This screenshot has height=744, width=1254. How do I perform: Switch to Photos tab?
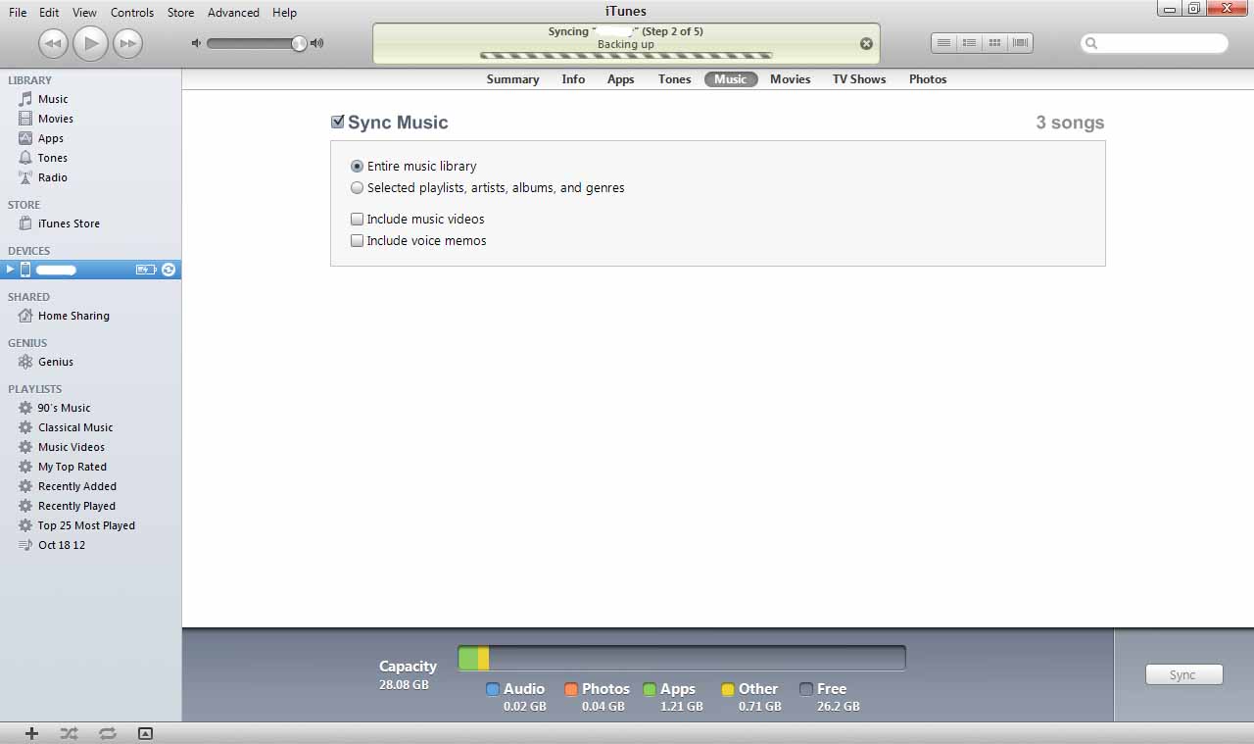(928, 79)
